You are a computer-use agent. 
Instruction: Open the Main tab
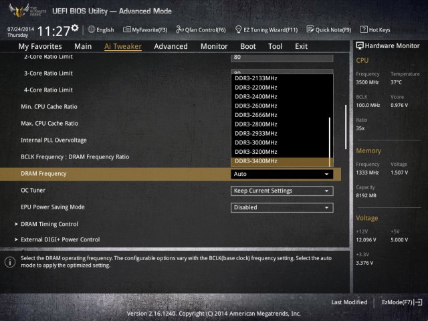tap(83, 46)
